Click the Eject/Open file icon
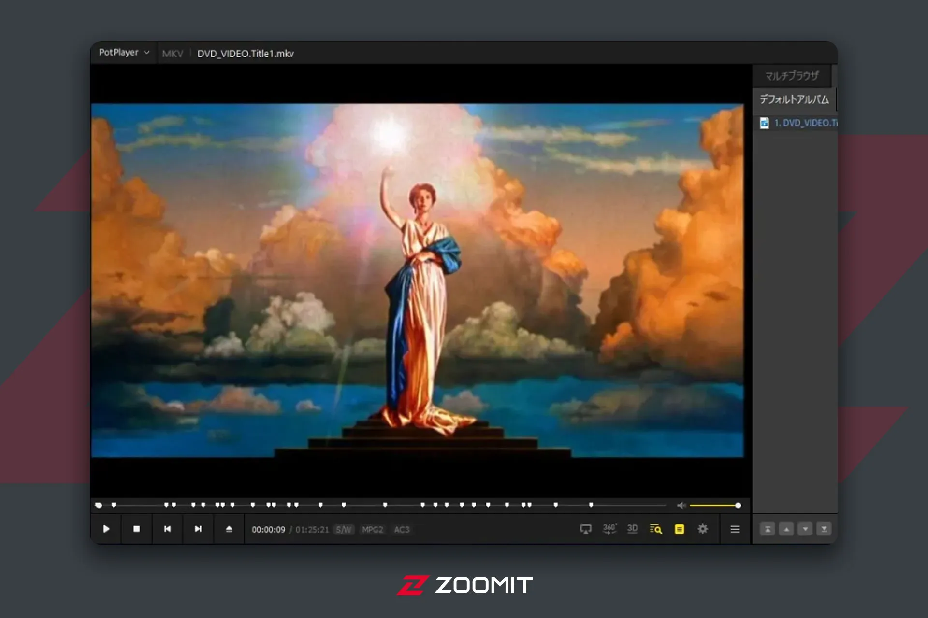The image size is (928, 618). click(229, 529)
